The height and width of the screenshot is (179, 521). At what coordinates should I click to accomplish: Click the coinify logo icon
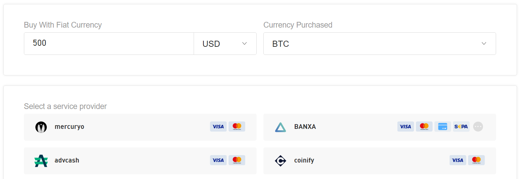[x=280, y=160]
